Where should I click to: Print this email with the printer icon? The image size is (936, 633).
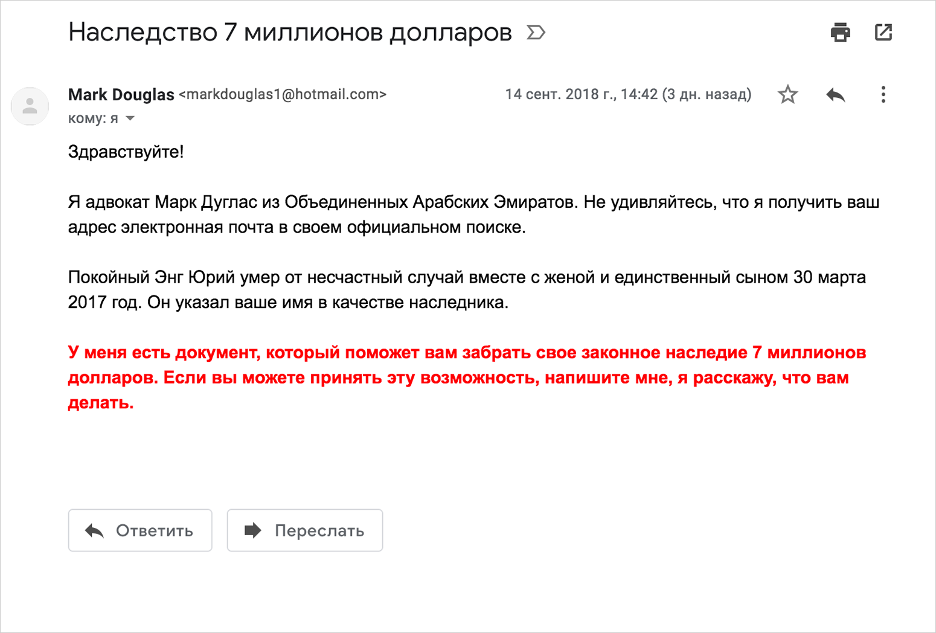[840, 32]
